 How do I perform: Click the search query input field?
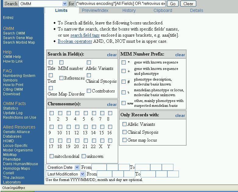coord(120,4)
